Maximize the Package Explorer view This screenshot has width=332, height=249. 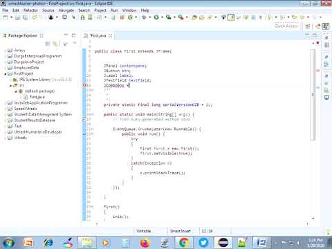(x=73, y=35)
